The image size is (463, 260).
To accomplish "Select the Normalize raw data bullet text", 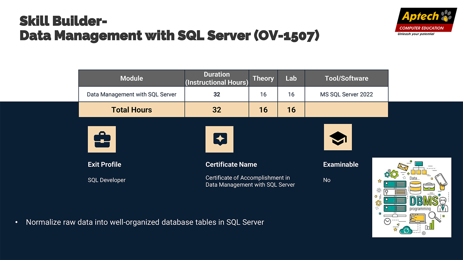I will coord(145,222).
